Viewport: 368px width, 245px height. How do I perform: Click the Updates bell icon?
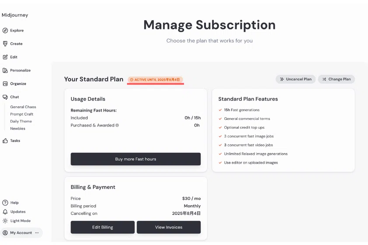(5, 212)
